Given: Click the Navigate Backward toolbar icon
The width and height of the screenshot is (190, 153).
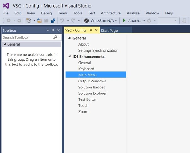Looking at the screenshot, I should (9, 20).
